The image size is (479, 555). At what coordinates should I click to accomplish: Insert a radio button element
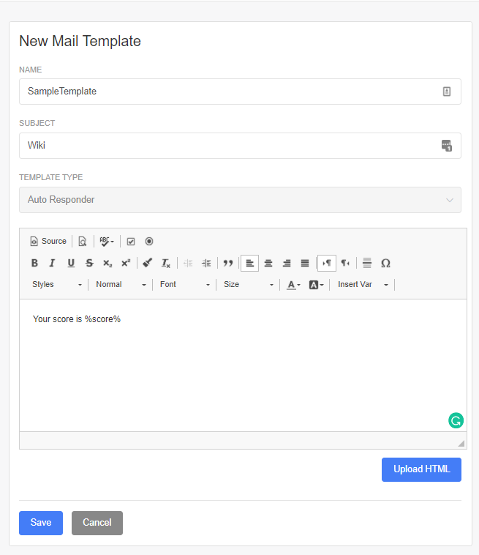(149, 241)
